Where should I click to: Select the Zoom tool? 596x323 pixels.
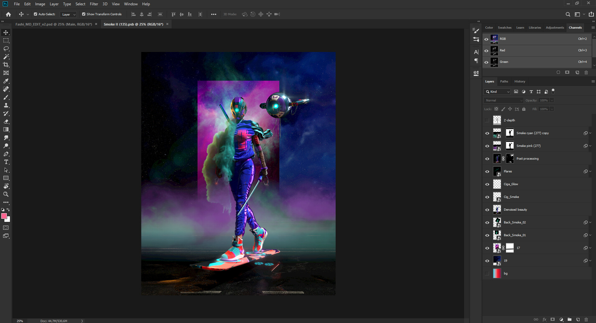pyautogui.click(x=6, y=194)
